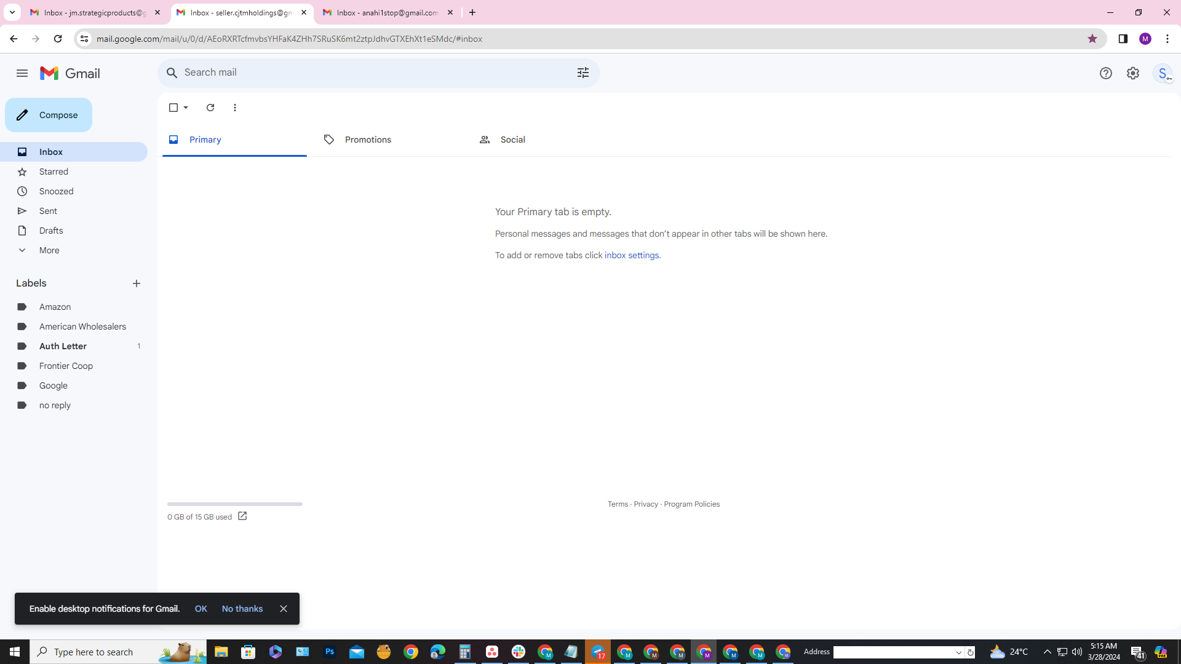The image size is (1181, 664).
Task: Refresh the inbox mail list
Action: [210, 108]
